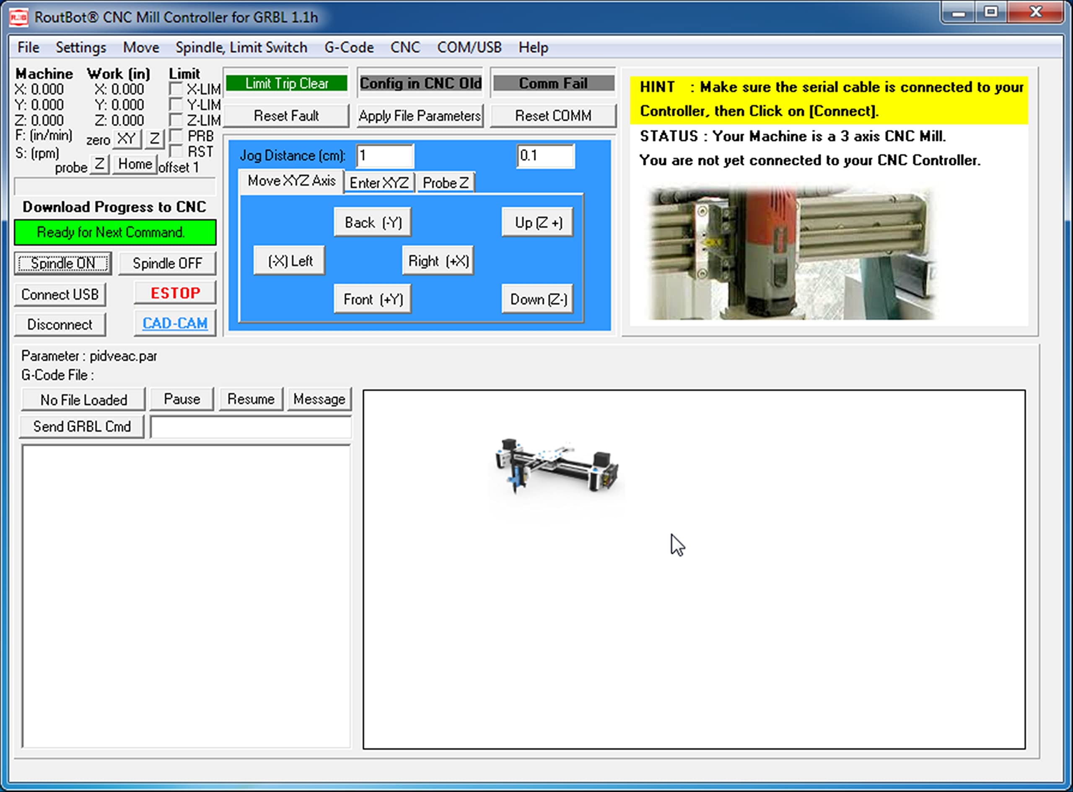Open the Help menu
1073x792 pixels.
click(x=533, y=47)
